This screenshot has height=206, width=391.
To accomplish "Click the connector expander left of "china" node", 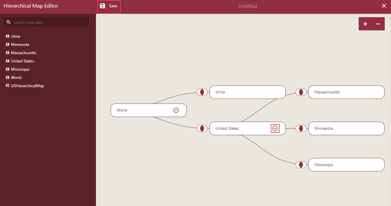I will click(x=202, y=92).
